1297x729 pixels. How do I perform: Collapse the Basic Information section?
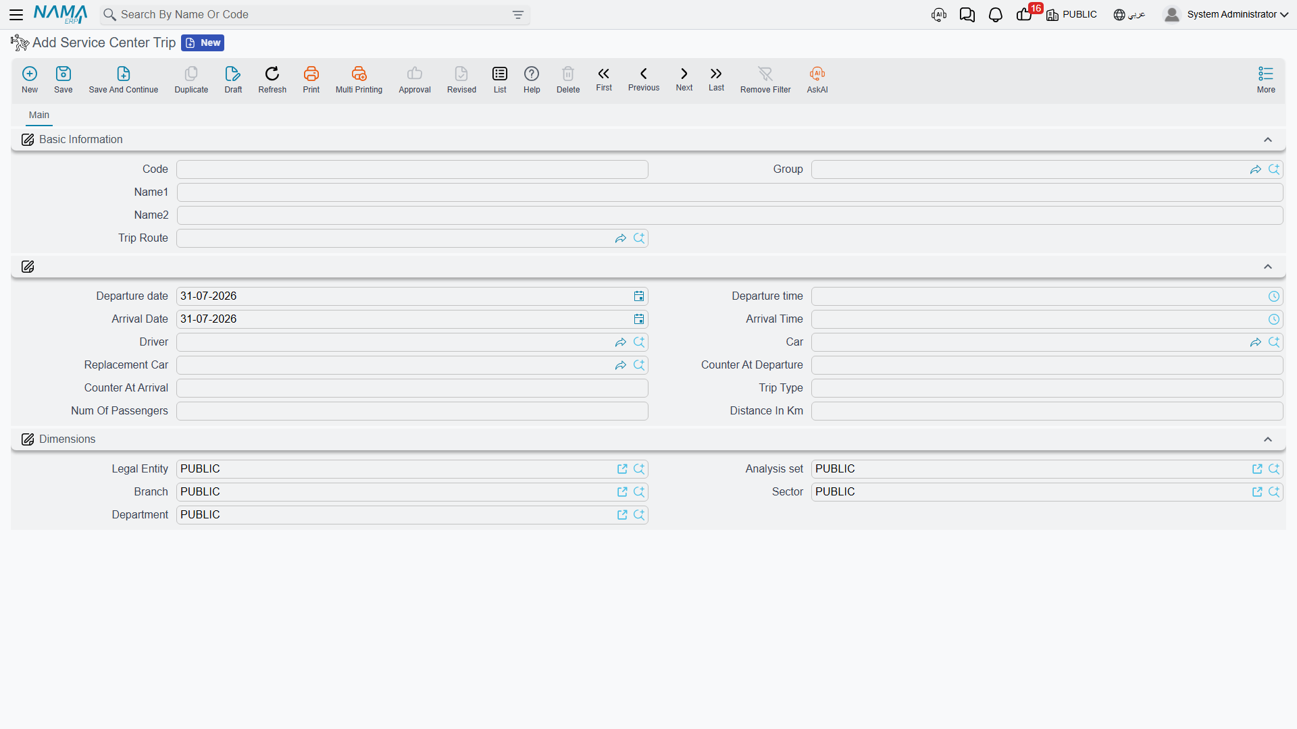click(1268, 140)
